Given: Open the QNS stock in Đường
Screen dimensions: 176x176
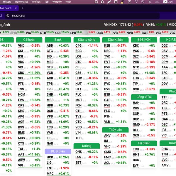Looking at the screenshot, I should pyautogui.click(x=79, y=152).
